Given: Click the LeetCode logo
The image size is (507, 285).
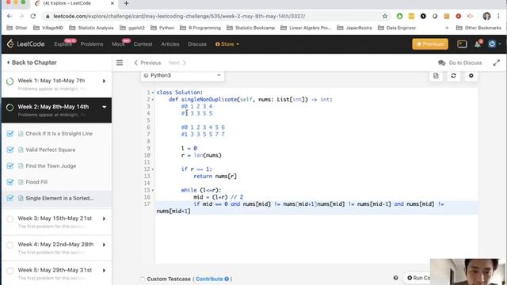Looking at the screenshot, I should pyautogui.click(x=25, y=44).
